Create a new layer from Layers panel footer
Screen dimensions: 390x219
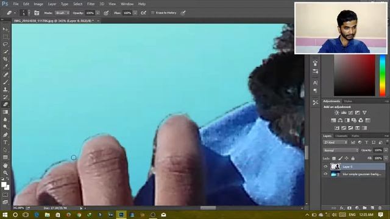pos(372,208)
